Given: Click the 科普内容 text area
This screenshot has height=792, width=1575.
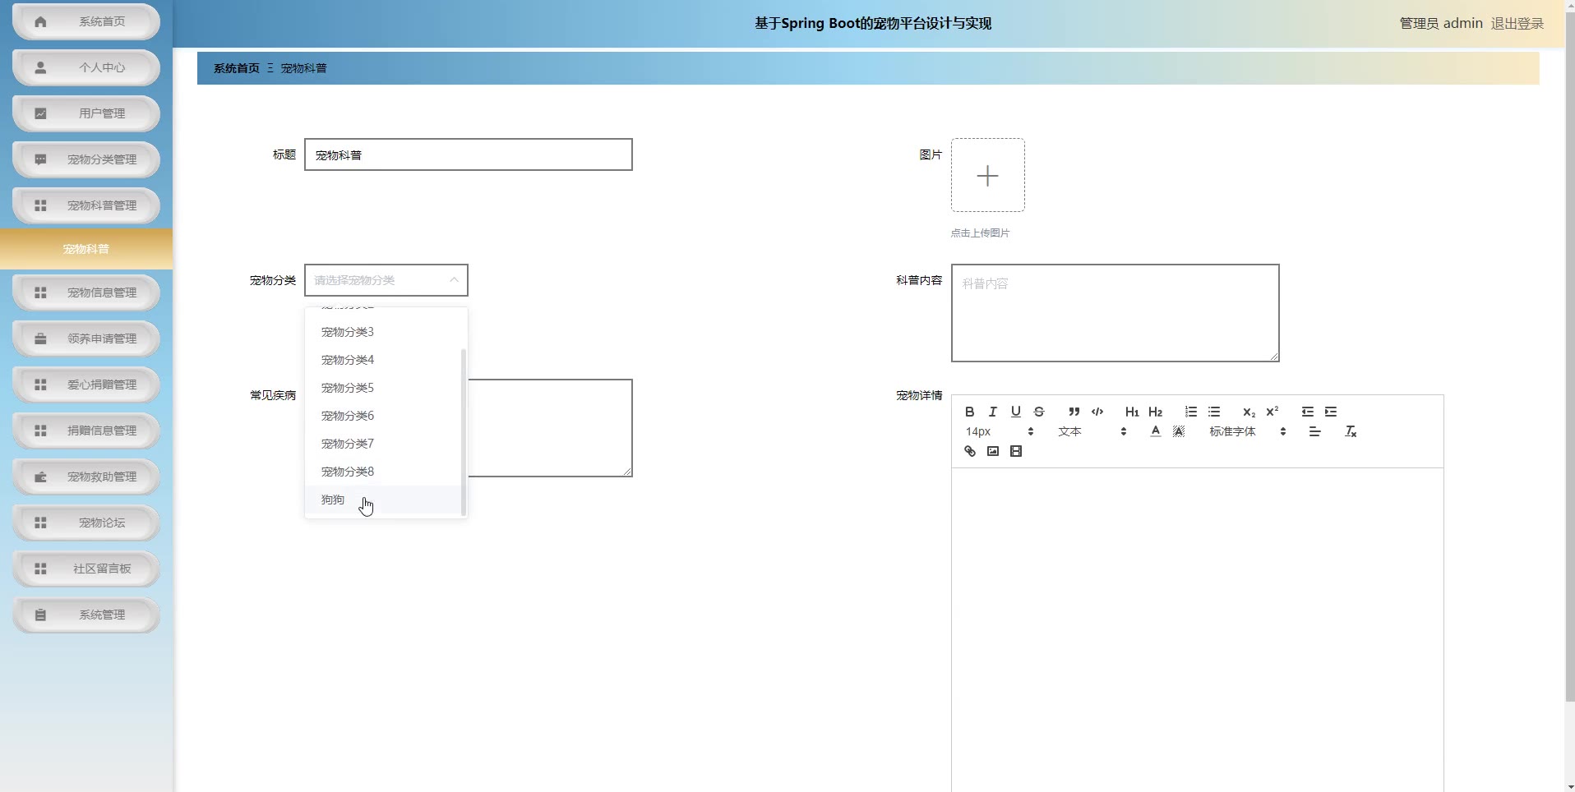Looking at the screenshot, I should point(1115,312).
